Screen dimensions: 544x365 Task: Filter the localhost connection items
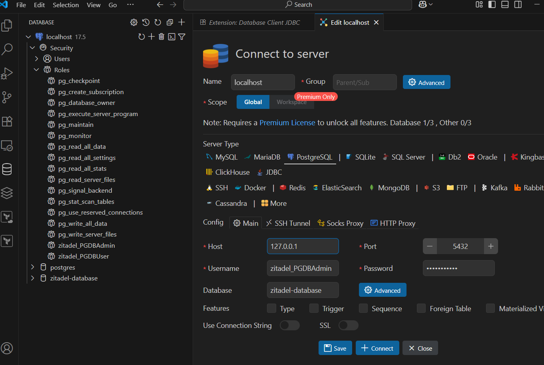[x=182, y=37]
